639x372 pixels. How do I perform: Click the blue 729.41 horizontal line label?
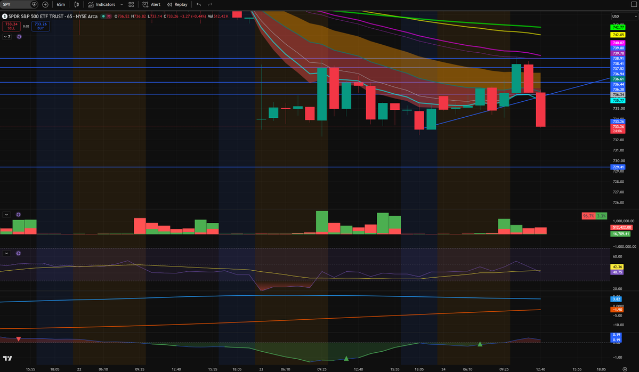[x=618, y=167]
